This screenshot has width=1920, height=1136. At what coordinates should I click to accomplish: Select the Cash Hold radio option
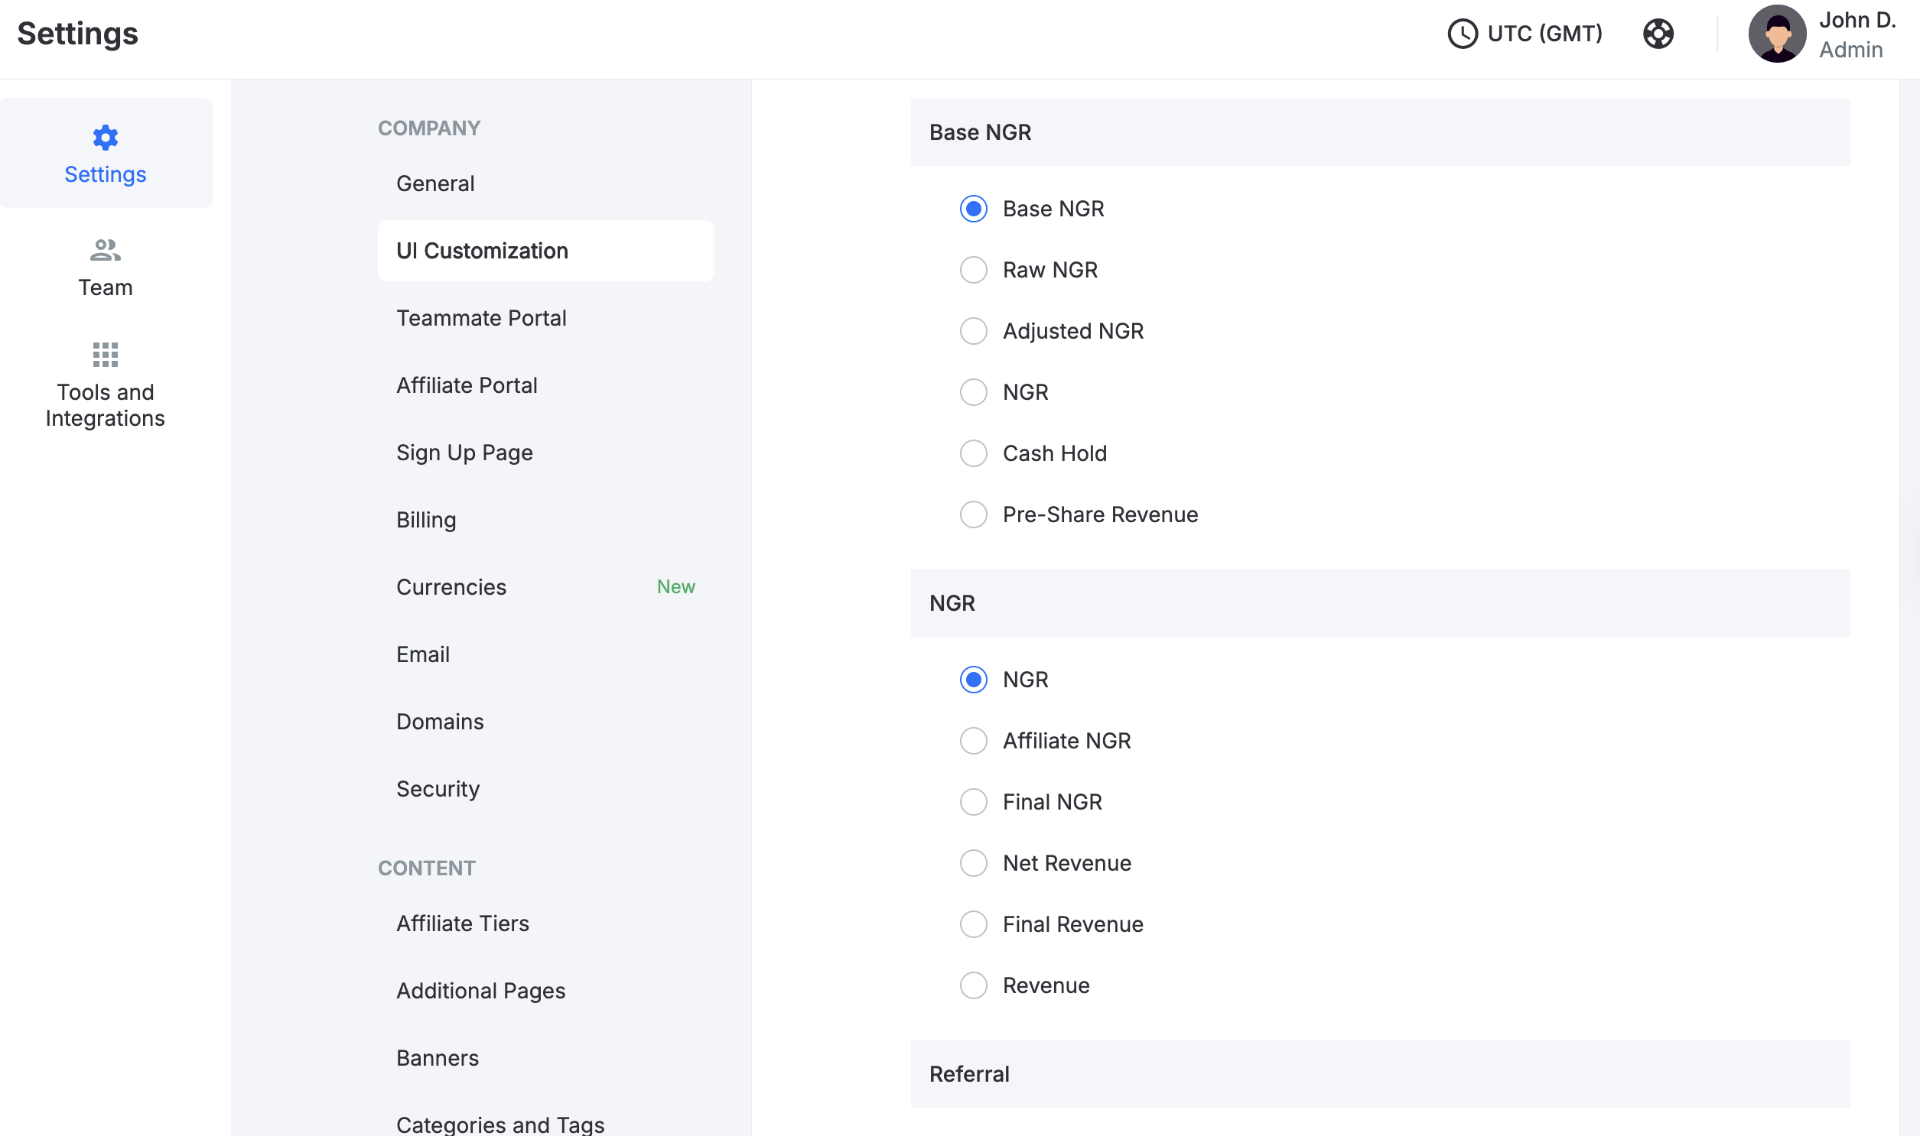pyautogui.click(x=974, y=454)
